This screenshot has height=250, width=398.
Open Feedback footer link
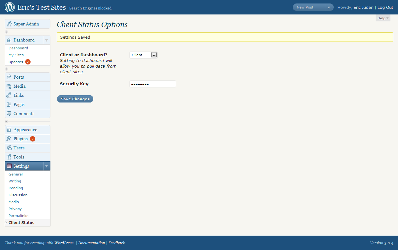(117, 243)
